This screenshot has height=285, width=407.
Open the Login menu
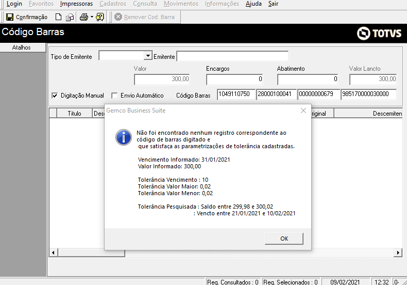tap(14, 4)
